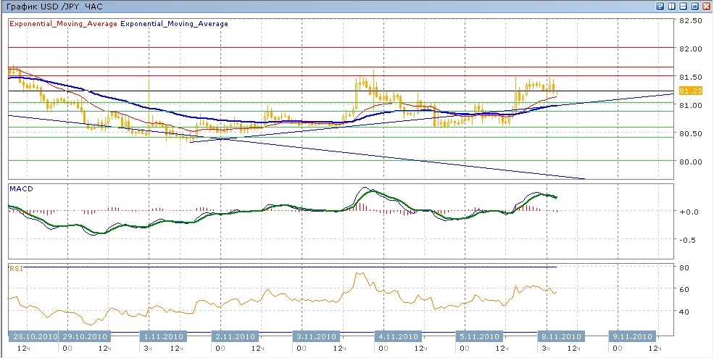Maximize the chart window

694,6
